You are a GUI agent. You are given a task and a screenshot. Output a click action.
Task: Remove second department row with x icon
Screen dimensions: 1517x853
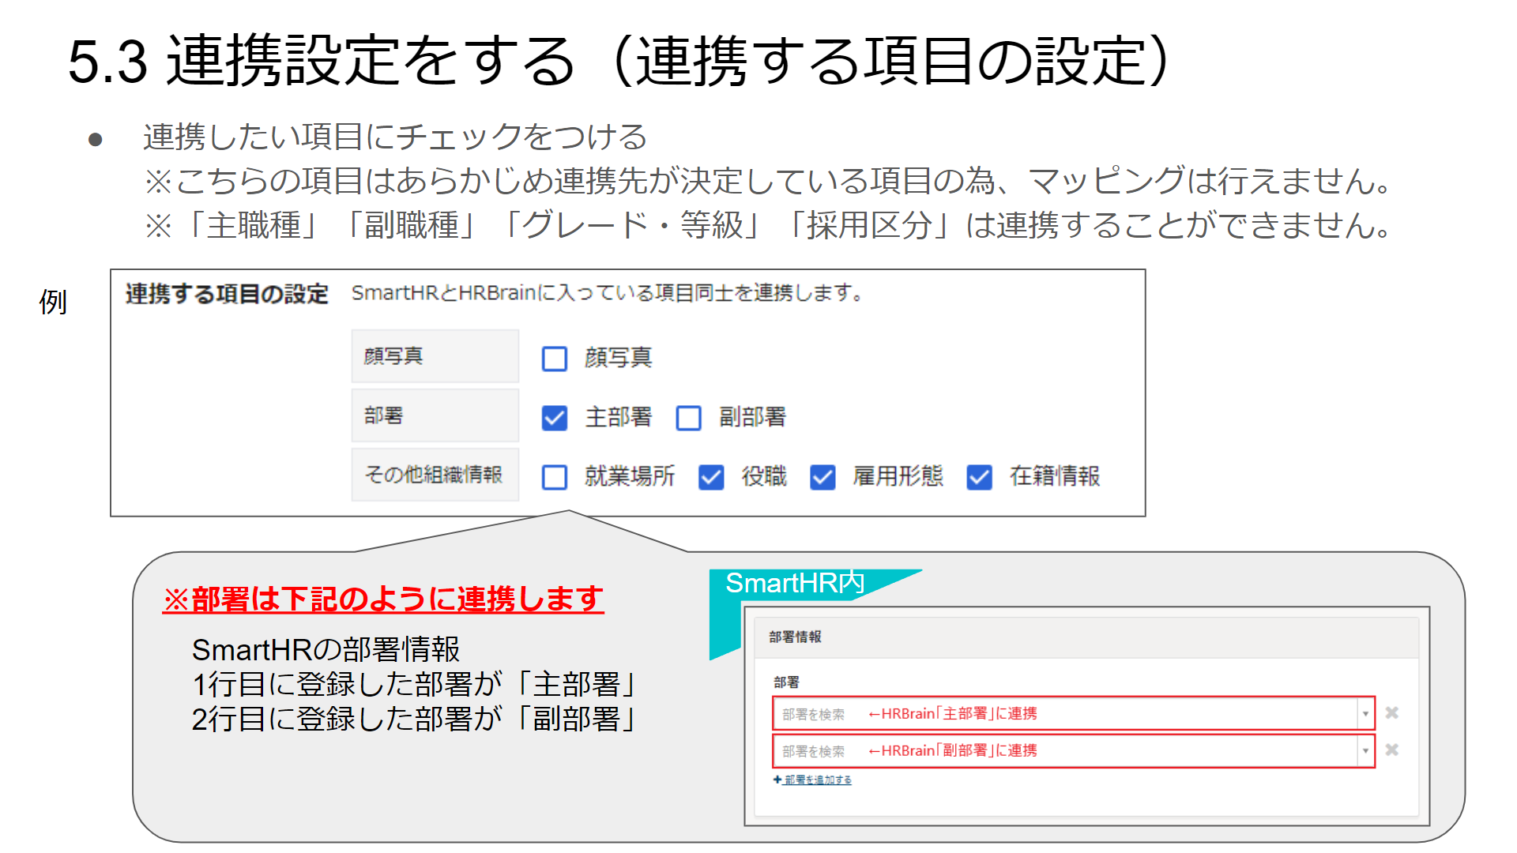[x=1392, y=750]
